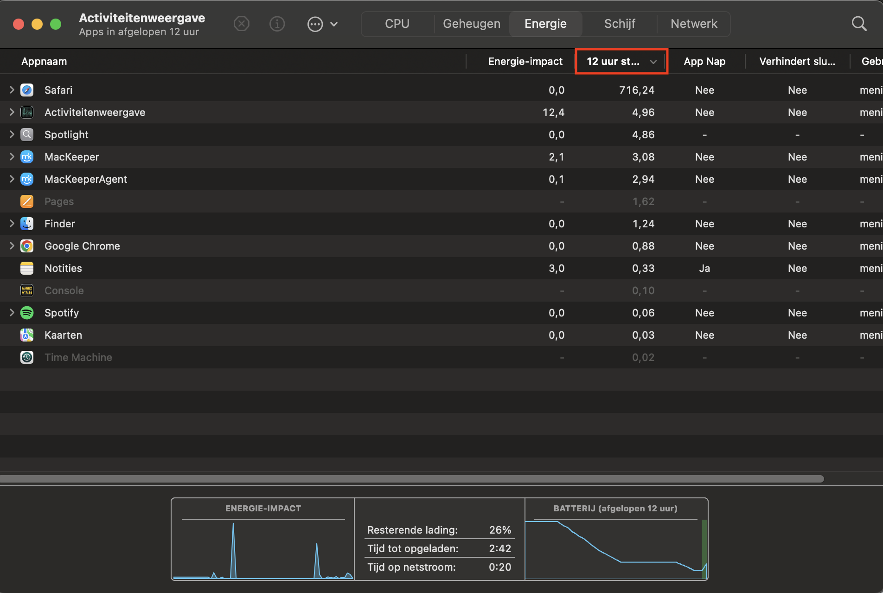
Task: Expand the Safari process row
Action: (12, 90)
